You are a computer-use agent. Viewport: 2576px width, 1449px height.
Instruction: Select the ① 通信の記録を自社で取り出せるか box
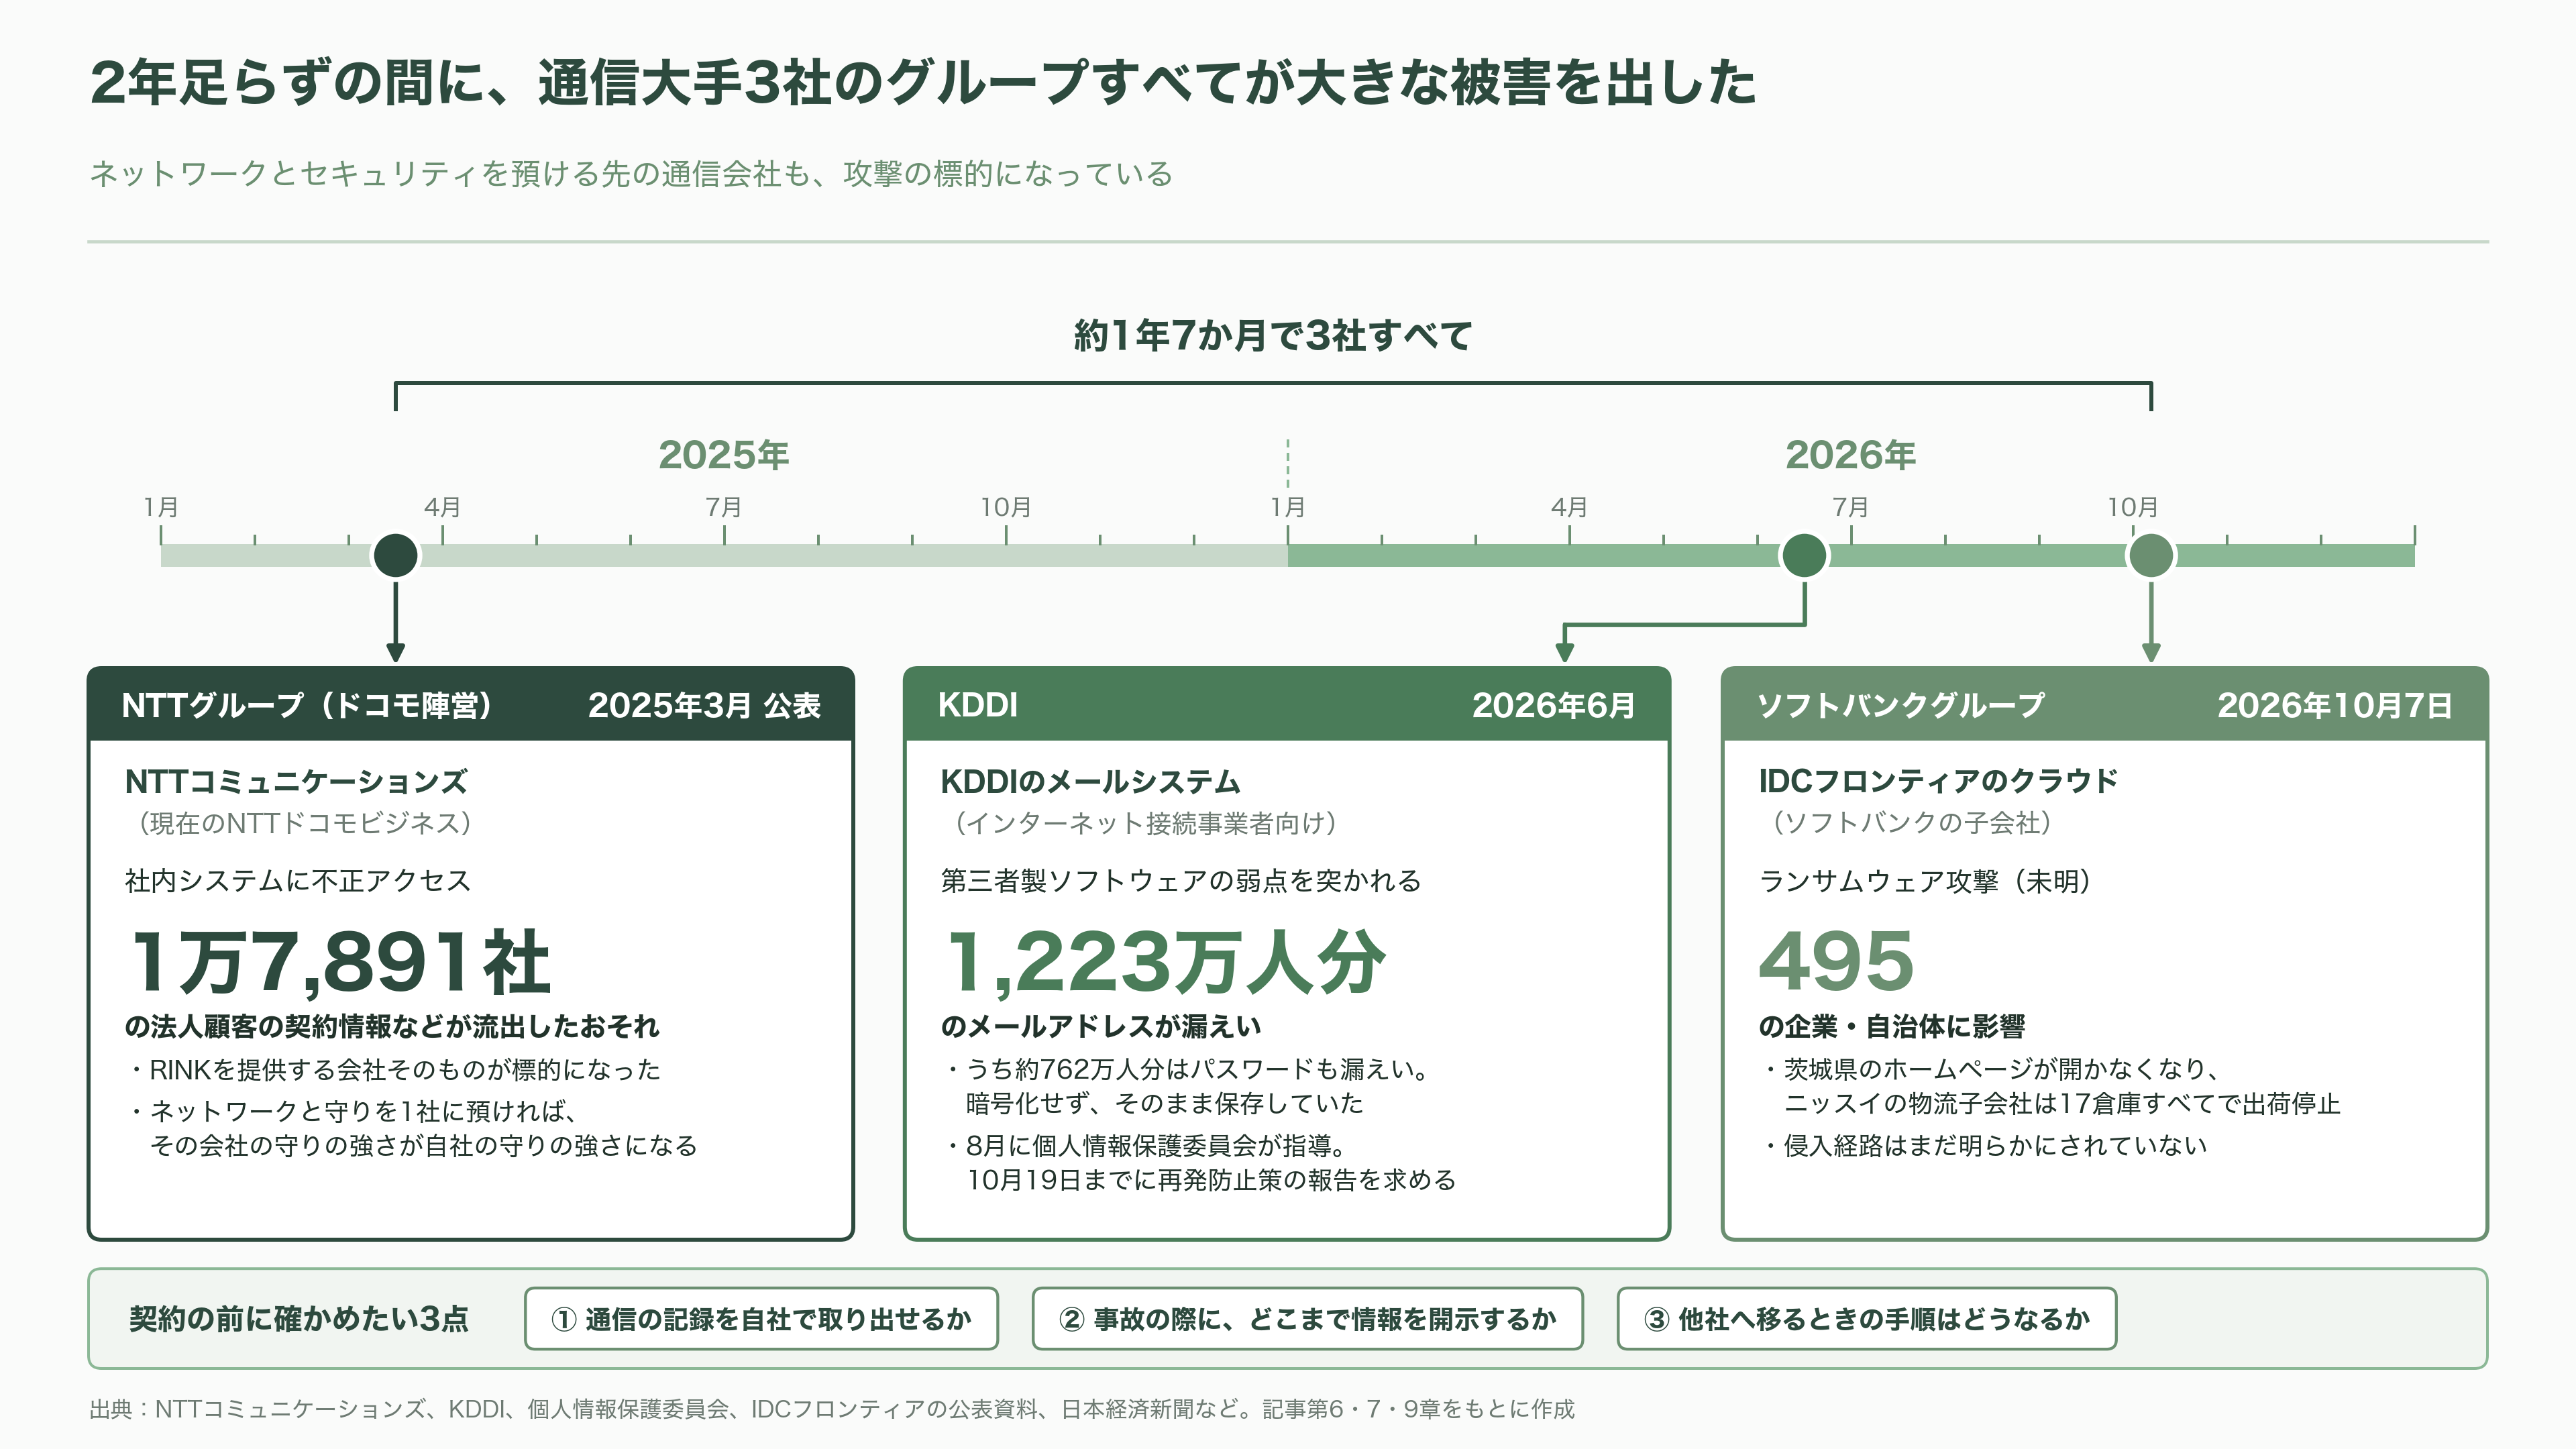(x=761, y=1319)
